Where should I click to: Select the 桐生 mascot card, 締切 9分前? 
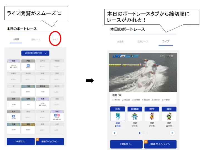click(152, 114)
